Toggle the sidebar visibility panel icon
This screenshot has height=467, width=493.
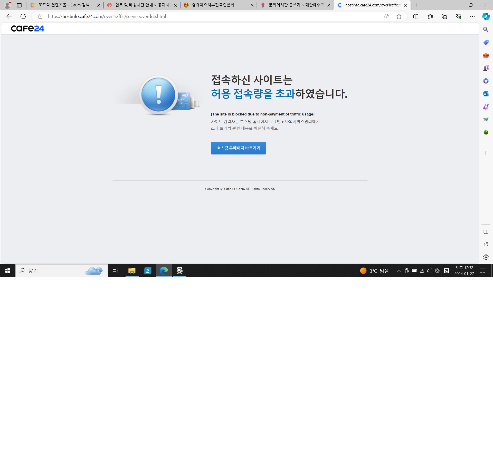pyautogui.click(x=486, y=232)
